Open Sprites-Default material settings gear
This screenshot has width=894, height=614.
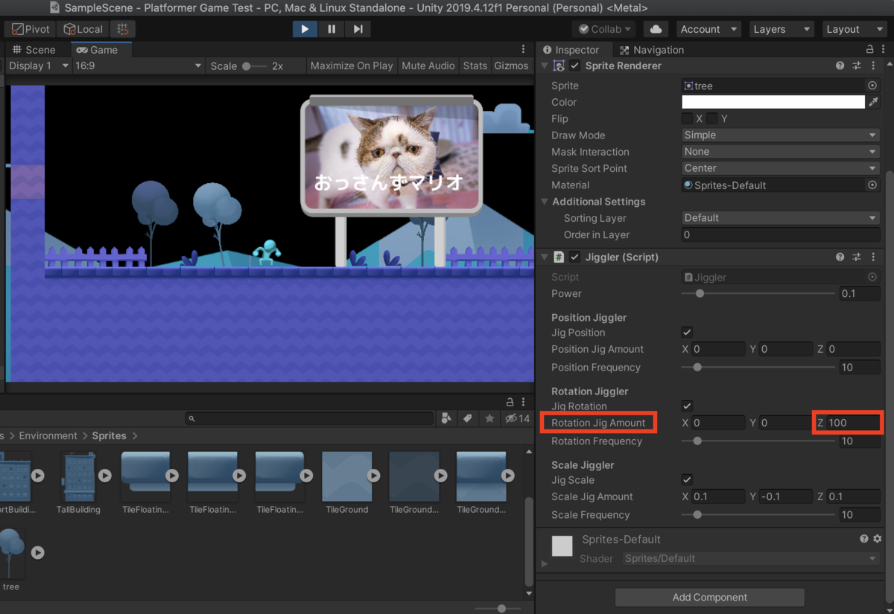[878, 539]
